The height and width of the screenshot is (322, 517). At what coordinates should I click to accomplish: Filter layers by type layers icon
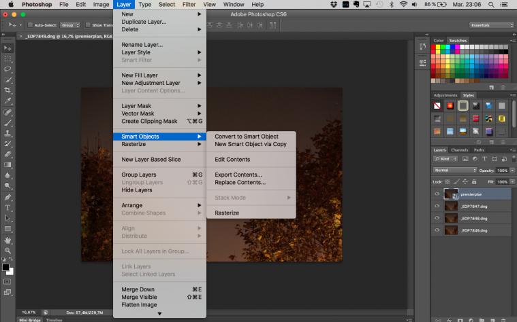point(485,159)
